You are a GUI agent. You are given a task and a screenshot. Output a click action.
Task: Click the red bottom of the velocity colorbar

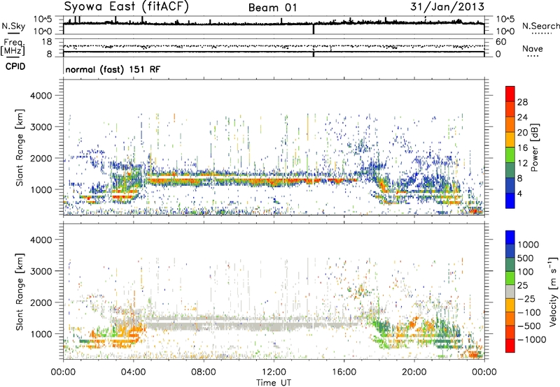pyautogui.click(x=510, y=346)
